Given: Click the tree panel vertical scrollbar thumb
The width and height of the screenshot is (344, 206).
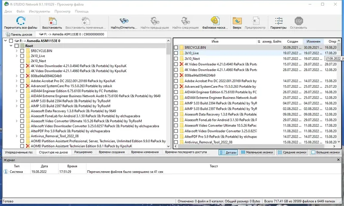Looking at the screenshot, I should click(x=168, y=49).
